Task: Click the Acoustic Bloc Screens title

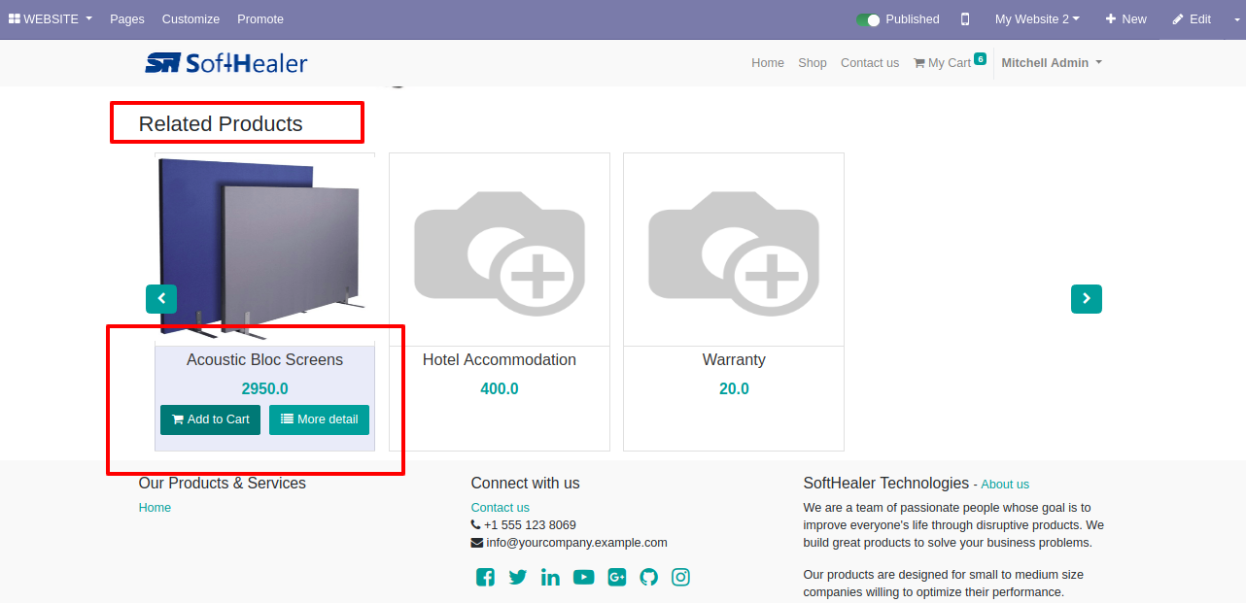Action: 264,360
